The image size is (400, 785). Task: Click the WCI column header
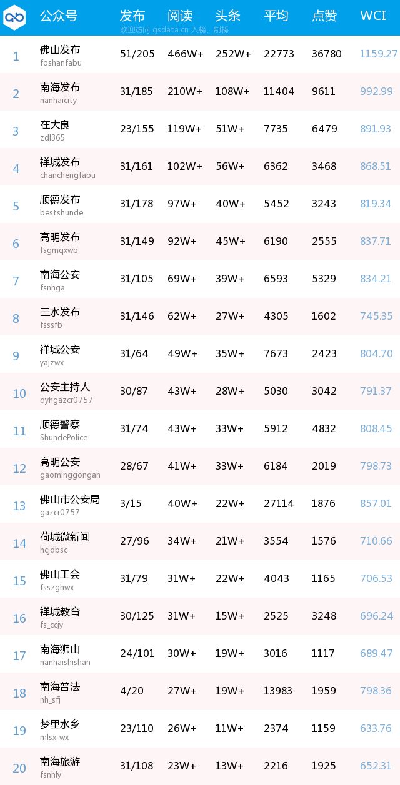[x=373, y=16]
